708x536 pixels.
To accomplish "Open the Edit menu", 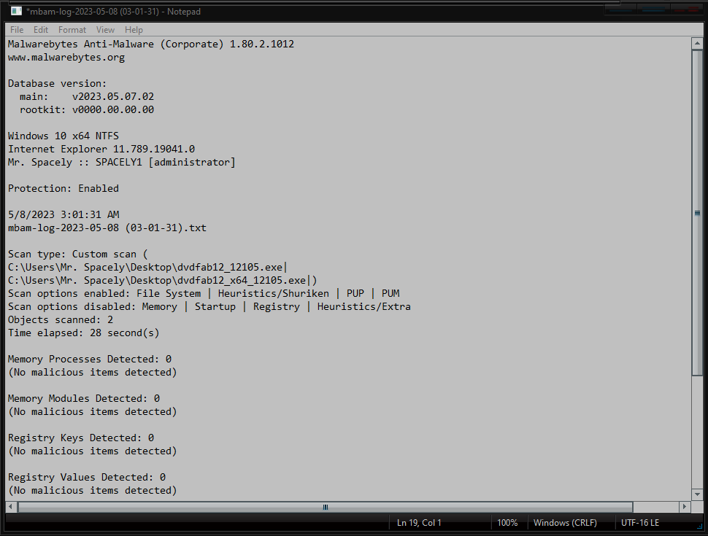I will tap(41, 30).
